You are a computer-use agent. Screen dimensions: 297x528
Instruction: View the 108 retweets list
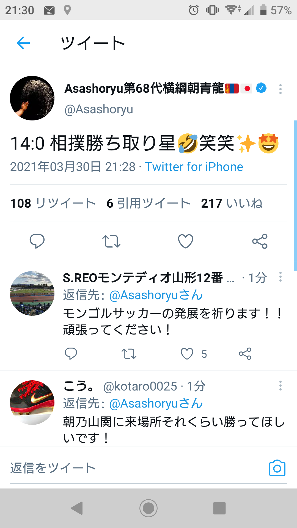coord(53,203)
